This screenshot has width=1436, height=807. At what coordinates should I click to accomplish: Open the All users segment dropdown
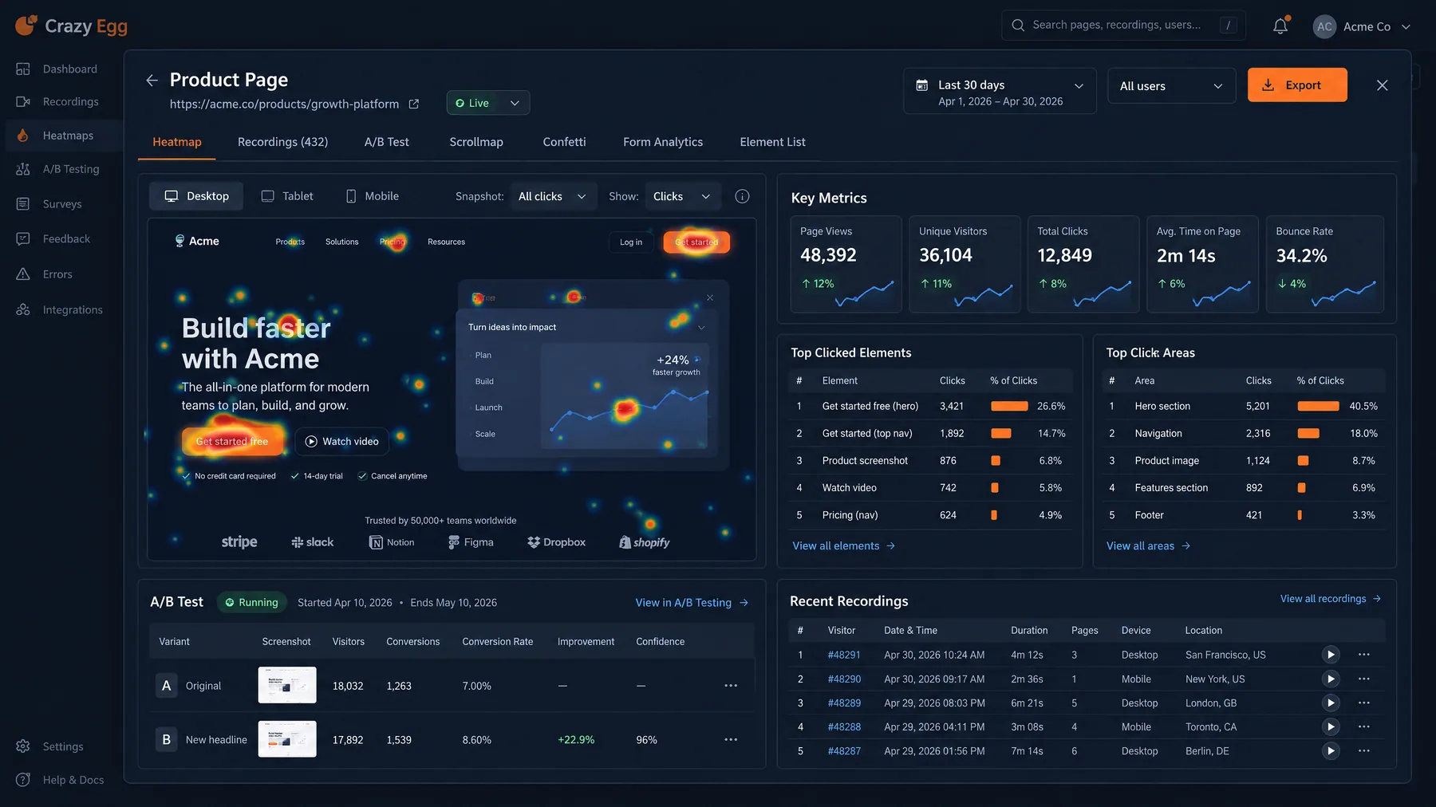click(x=1171, y=85)
